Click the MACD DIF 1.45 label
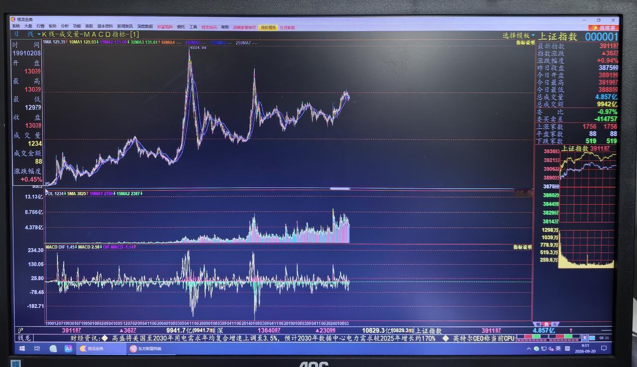Viewport: 637px width, 367px height. coord(61,247)
